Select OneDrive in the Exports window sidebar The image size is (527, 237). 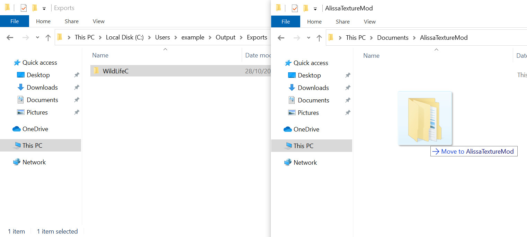[x=35, y=129]
